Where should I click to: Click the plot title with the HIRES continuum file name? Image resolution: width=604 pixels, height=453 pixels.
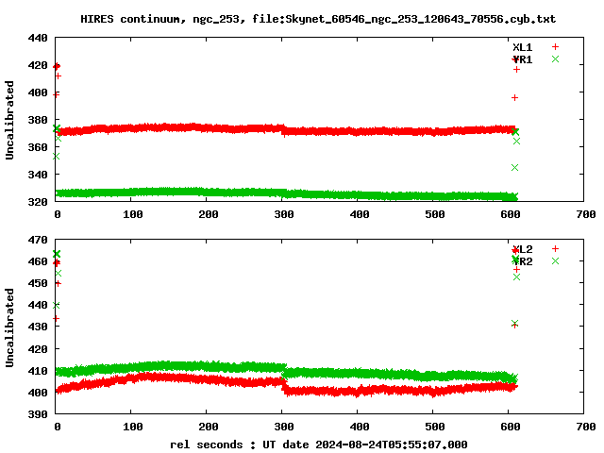coord(318,19)
